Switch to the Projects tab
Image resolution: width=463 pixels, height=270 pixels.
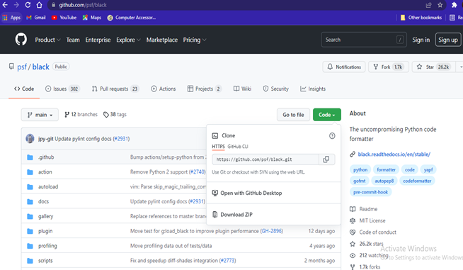205,89
